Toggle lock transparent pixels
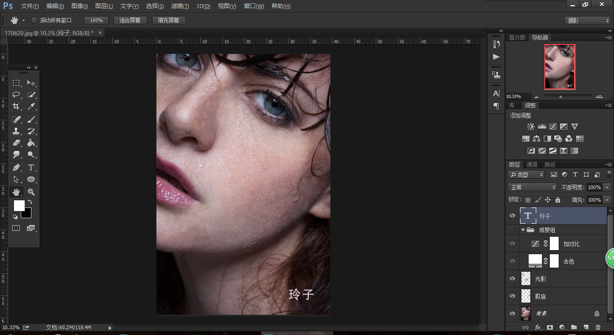Image resolution: width=614 pixels, height=335 pixels. [x=528, y=200]
